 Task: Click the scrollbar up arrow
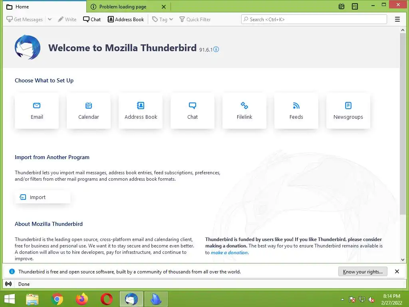pyautogui.click(x=403, y=30)
